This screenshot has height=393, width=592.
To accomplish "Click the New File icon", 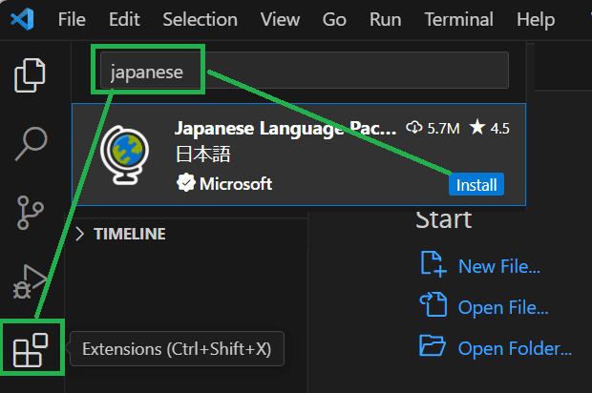I will tap(433, 264).
